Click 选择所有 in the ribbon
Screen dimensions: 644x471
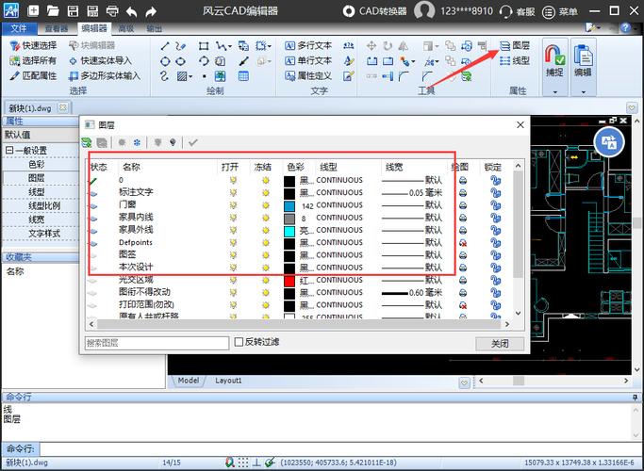point(33,60)
